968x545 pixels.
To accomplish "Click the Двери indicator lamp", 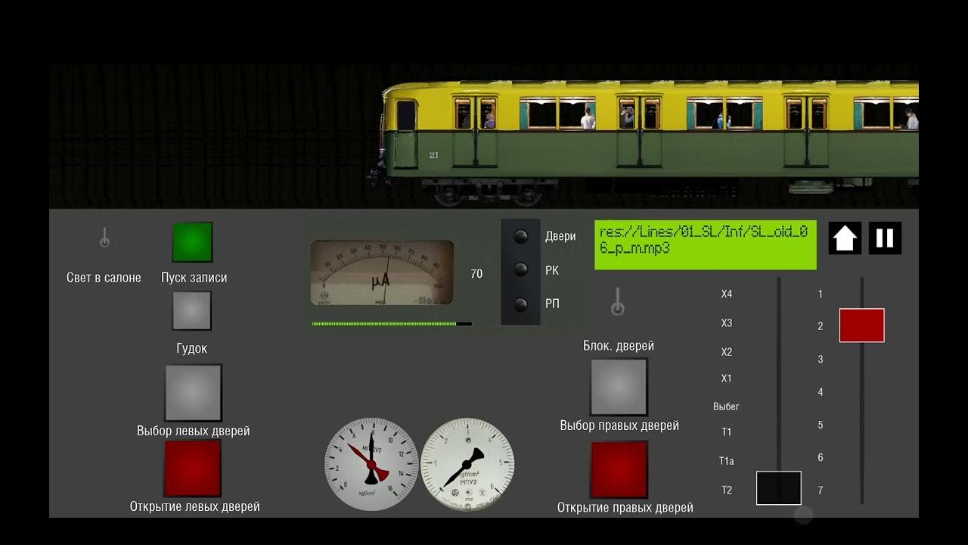I will point(520,236).
